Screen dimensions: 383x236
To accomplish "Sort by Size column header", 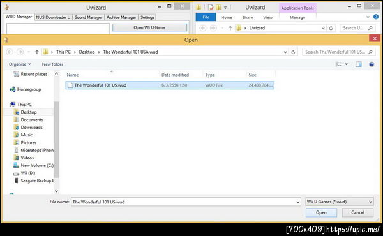I will 253,75.
